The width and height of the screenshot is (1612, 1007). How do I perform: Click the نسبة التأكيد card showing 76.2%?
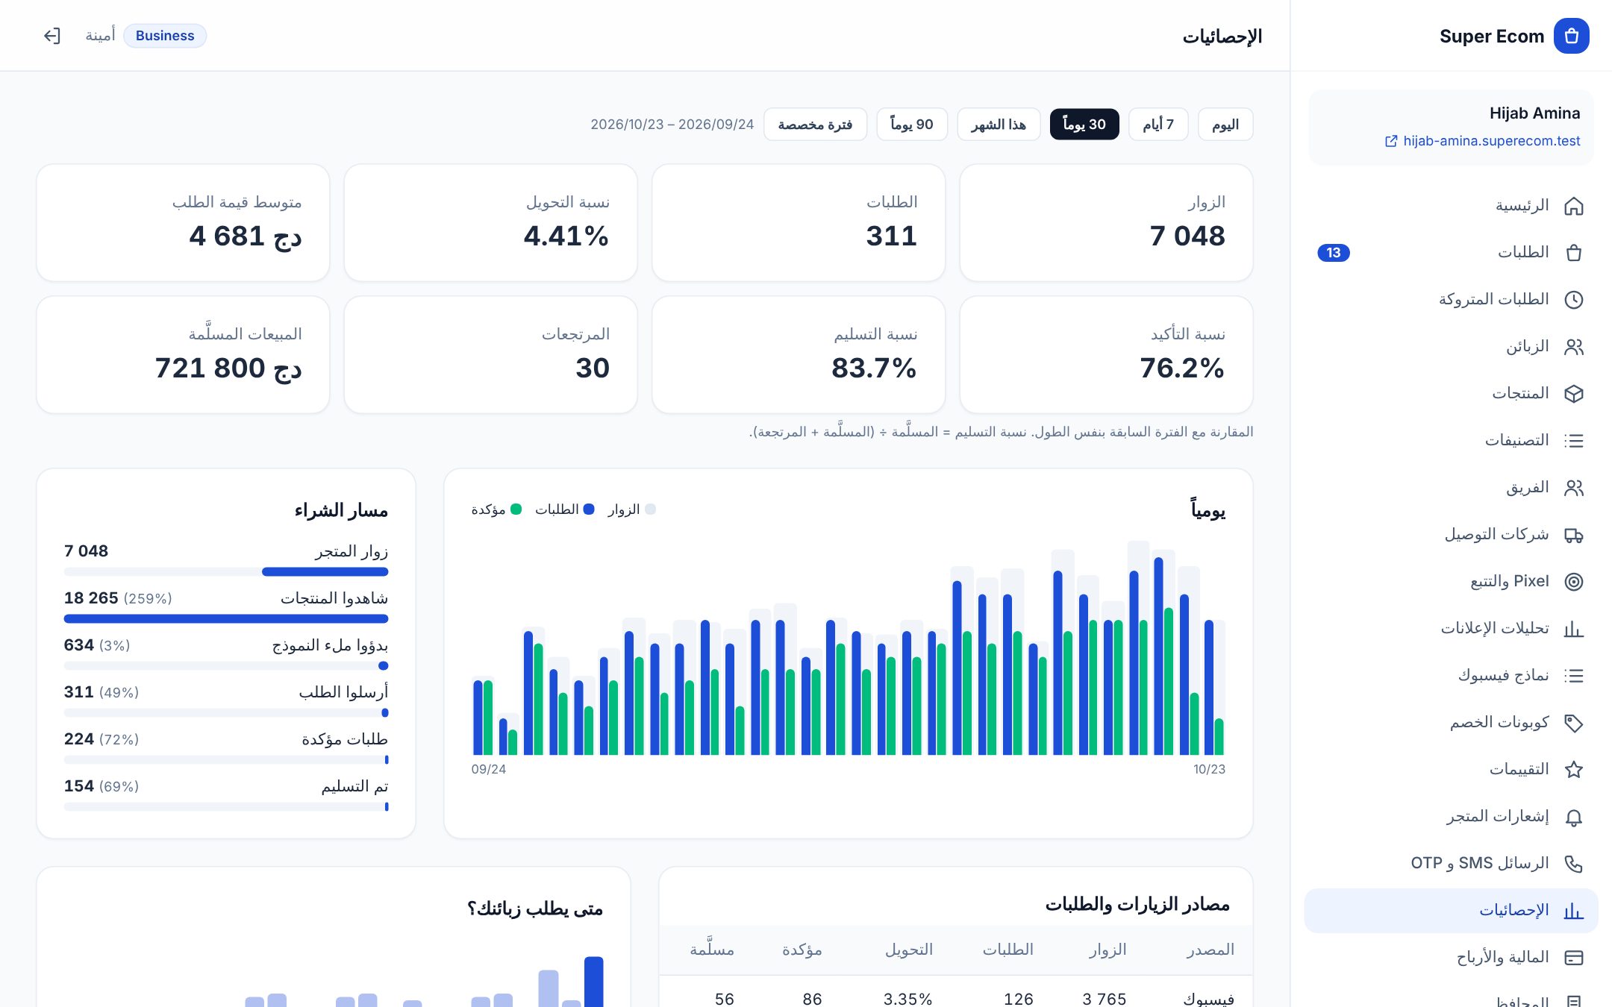click(1106, 355)
